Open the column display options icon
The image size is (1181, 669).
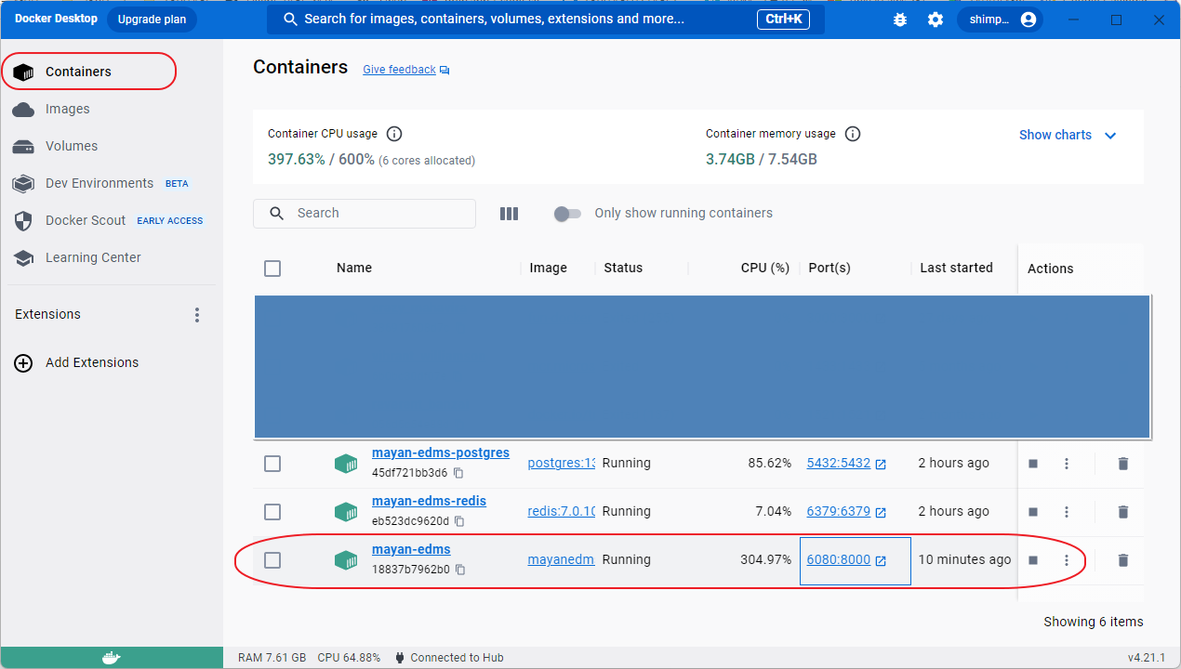click(x=509, y=214)
